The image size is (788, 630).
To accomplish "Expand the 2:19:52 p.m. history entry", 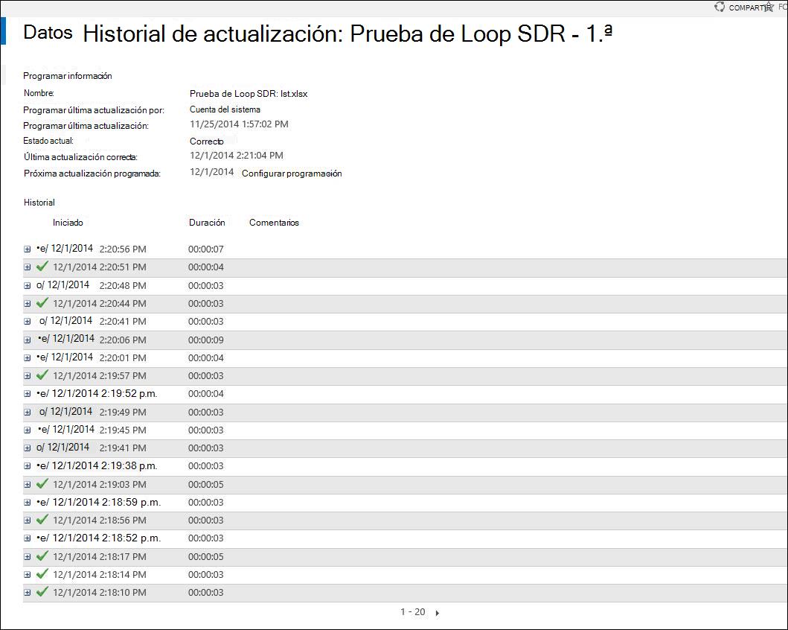I will 27,394.
